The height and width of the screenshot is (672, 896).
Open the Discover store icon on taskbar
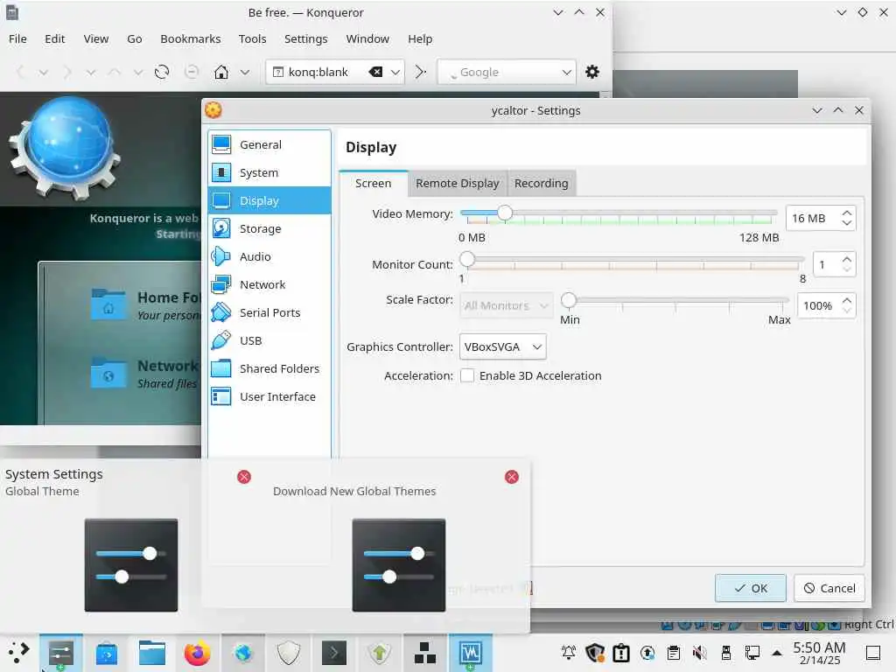pos(106,654)
